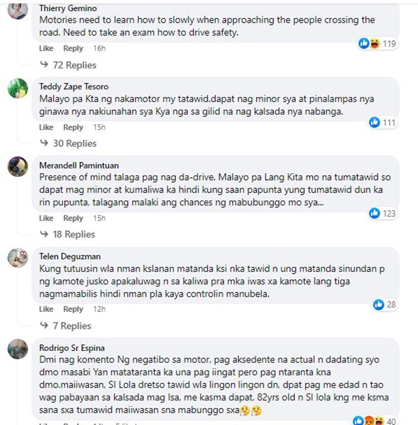Click Telen Deguzman's avatar image
418x425 pixels.
point(18,258)
